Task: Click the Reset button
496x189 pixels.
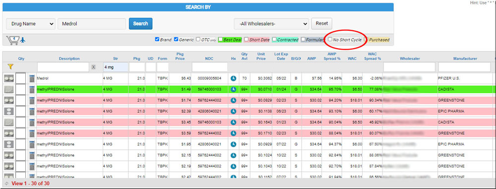Action: pyautogui.click(x=322, y=23)
